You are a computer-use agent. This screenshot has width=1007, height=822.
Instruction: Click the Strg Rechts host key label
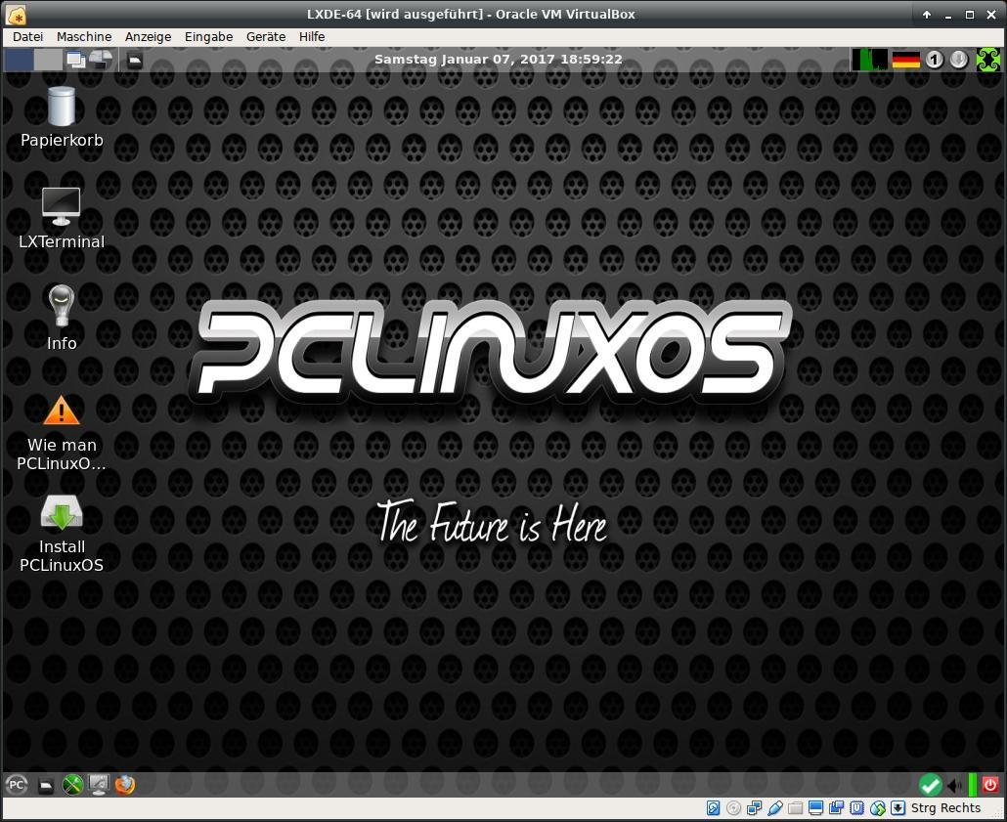point(946,808)
